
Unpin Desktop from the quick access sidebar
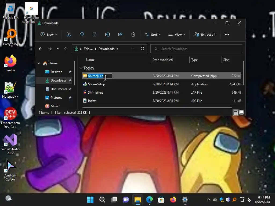[x=70, y=72]
